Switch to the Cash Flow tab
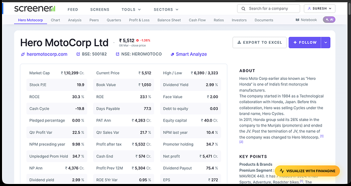Viewport: 351px width, 186px height. [197, 20]
